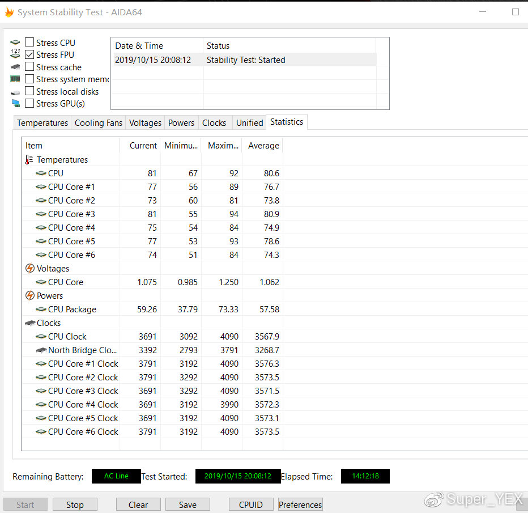Click the lightning icon next to Voltages
528x513 pixels.
tap(30, 269)
